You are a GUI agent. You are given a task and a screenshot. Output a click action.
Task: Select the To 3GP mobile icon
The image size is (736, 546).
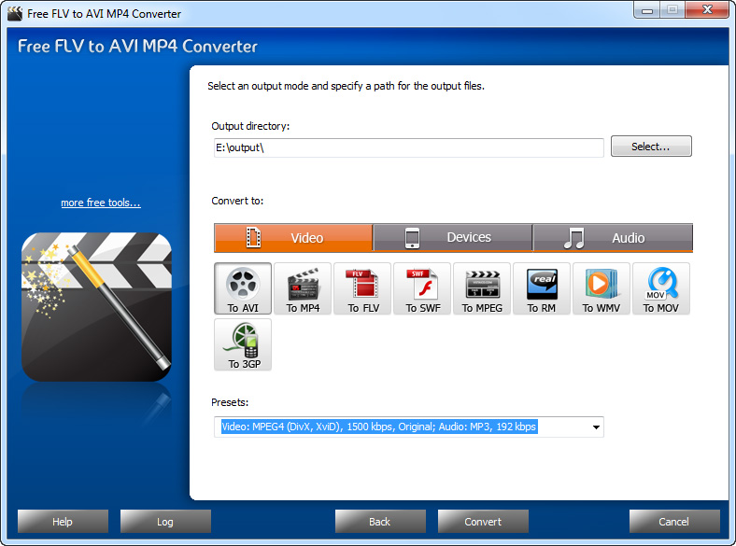click(243, 344)
